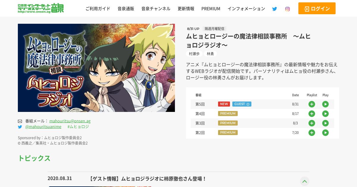The image size is (357, 187).
Task: Add episode 第3回 to playlist
Action: (312, 123)
